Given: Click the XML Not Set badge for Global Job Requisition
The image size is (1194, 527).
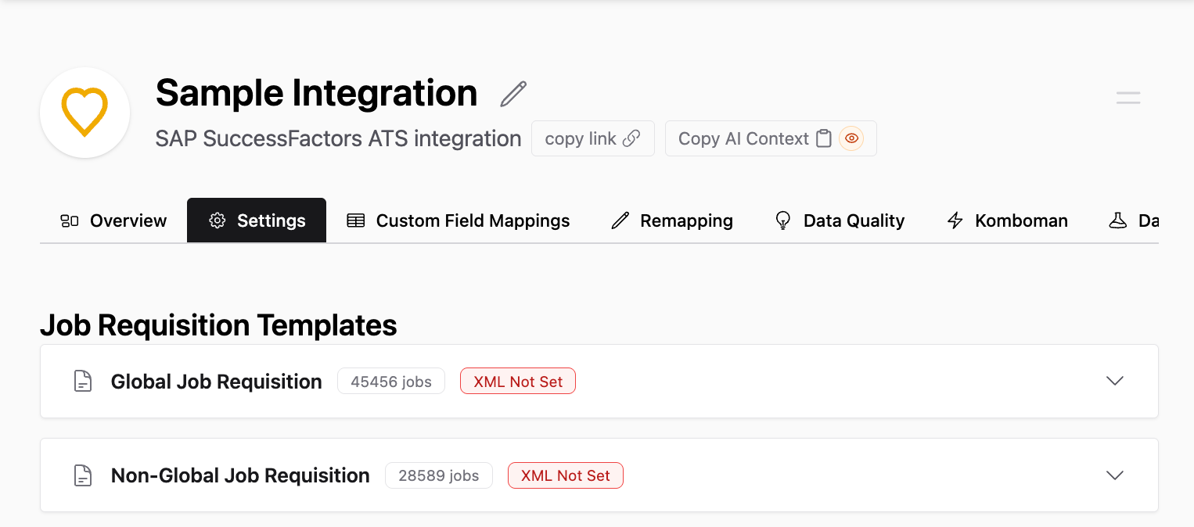Looking at the screenshot, I should coord(518,382).
